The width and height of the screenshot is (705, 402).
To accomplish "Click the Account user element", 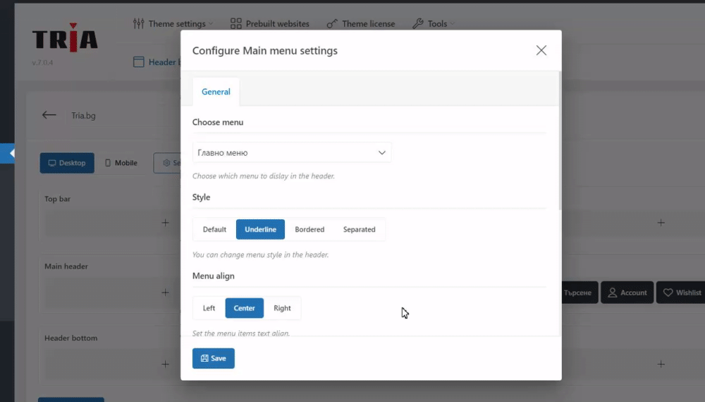I will tap(627, 293).
